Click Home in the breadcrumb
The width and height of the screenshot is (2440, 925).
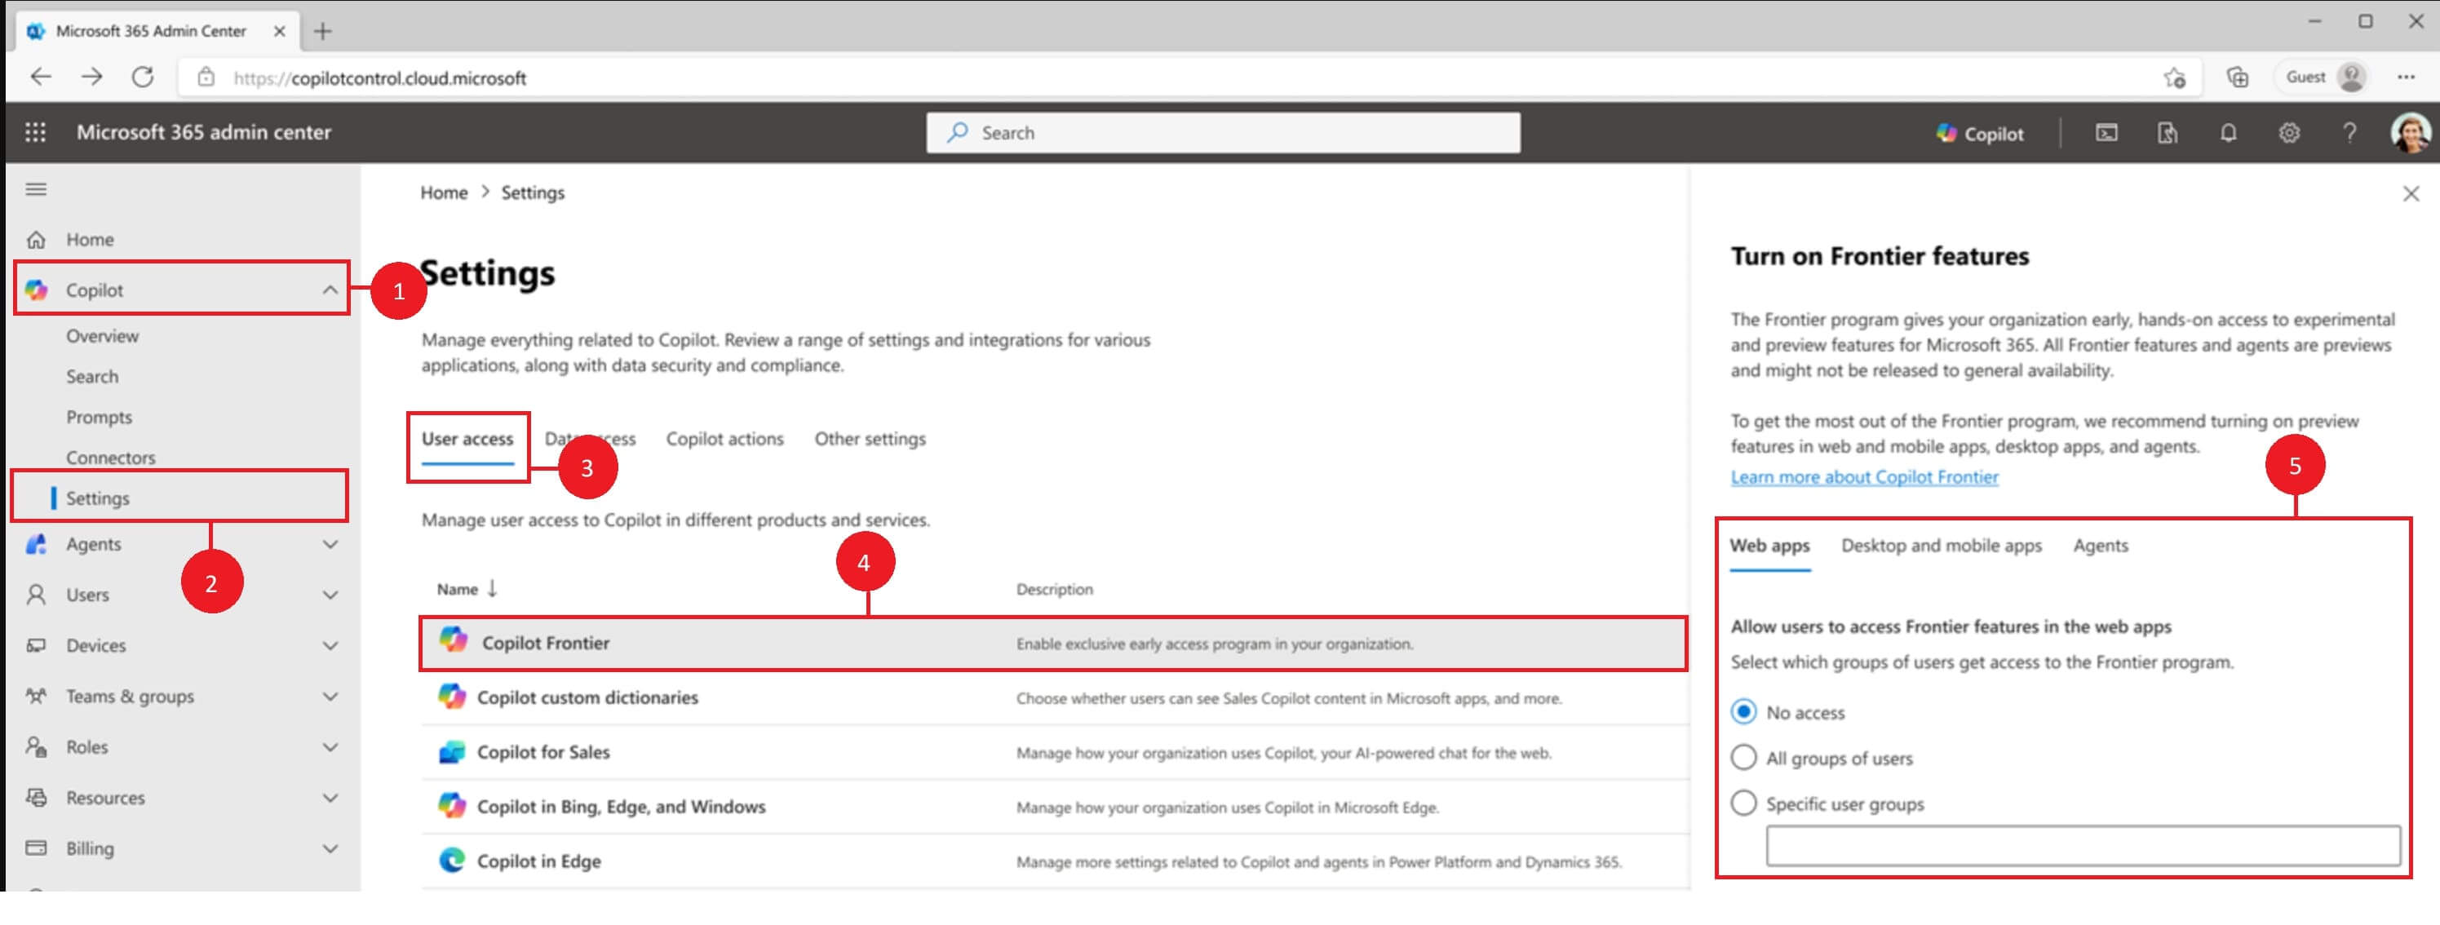pos(443,193)
